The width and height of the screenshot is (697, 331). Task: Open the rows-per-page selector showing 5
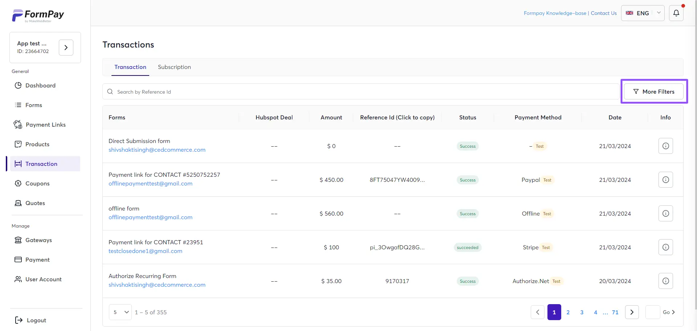click(120, 312)
